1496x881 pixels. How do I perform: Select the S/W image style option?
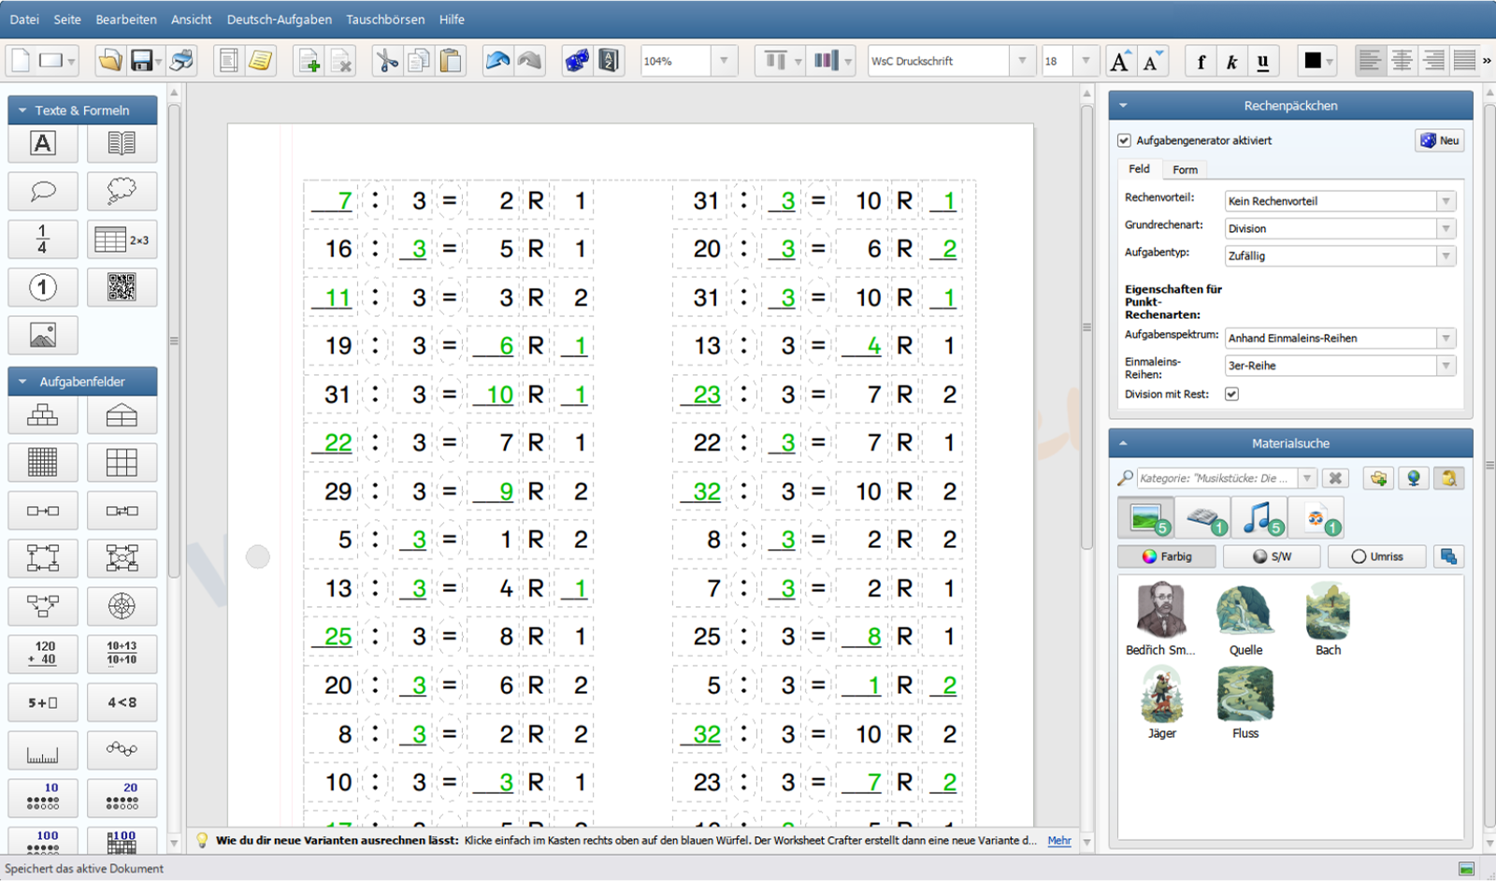[1272, 556]
